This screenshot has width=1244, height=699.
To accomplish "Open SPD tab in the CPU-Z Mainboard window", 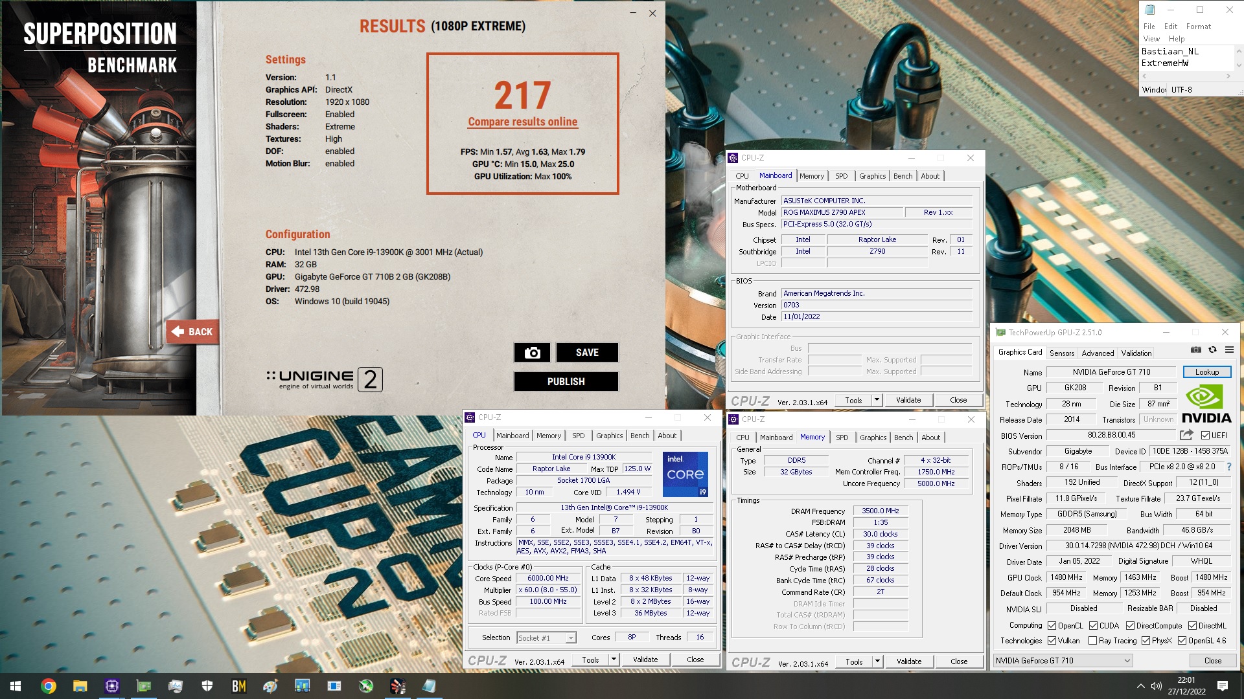I will coord(841,176).
